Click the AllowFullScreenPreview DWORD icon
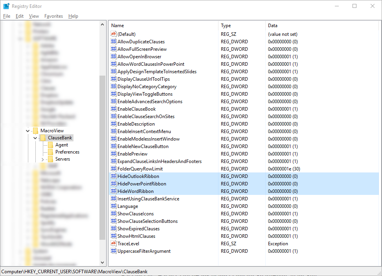Screen dimensions: 382x276 click(113, 49)
